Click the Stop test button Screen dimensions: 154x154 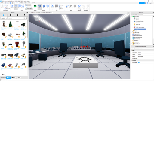(x=75, y=6)
